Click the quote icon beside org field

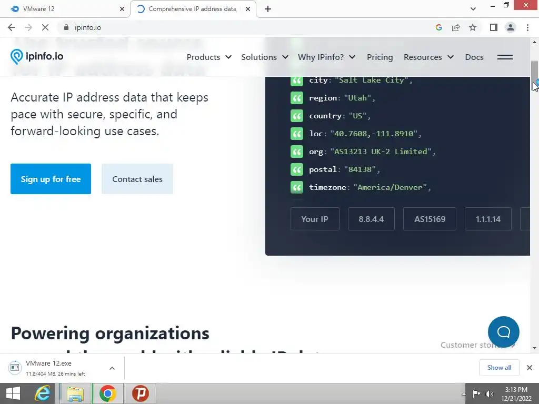coord(297,151)
